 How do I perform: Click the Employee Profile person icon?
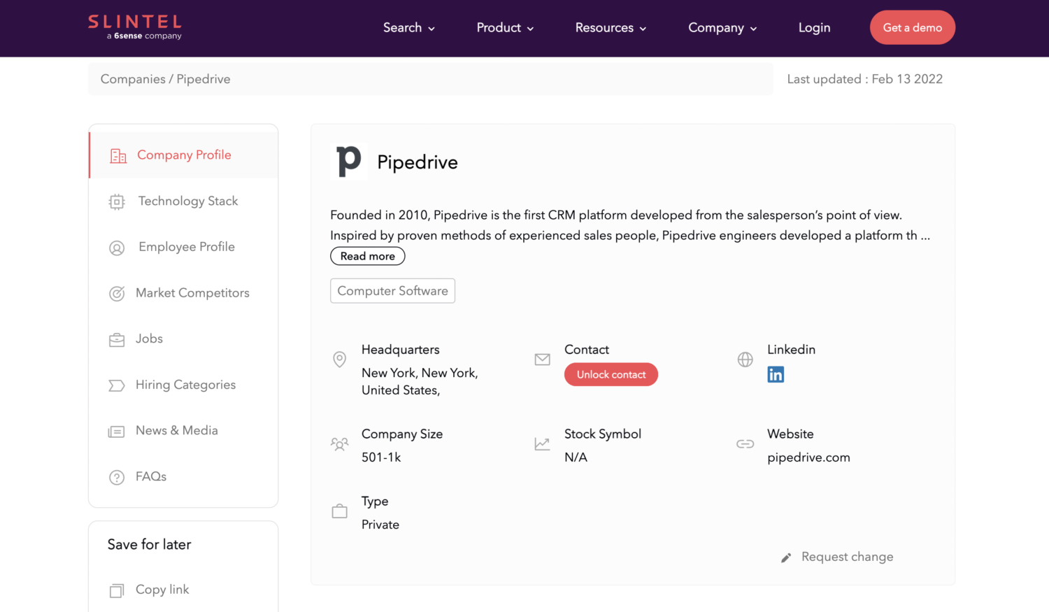pyautogui.click(x=117, y=248)
